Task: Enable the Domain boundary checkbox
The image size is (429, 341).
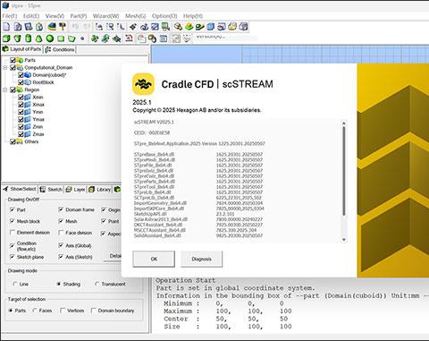Action: coord(94,311)
